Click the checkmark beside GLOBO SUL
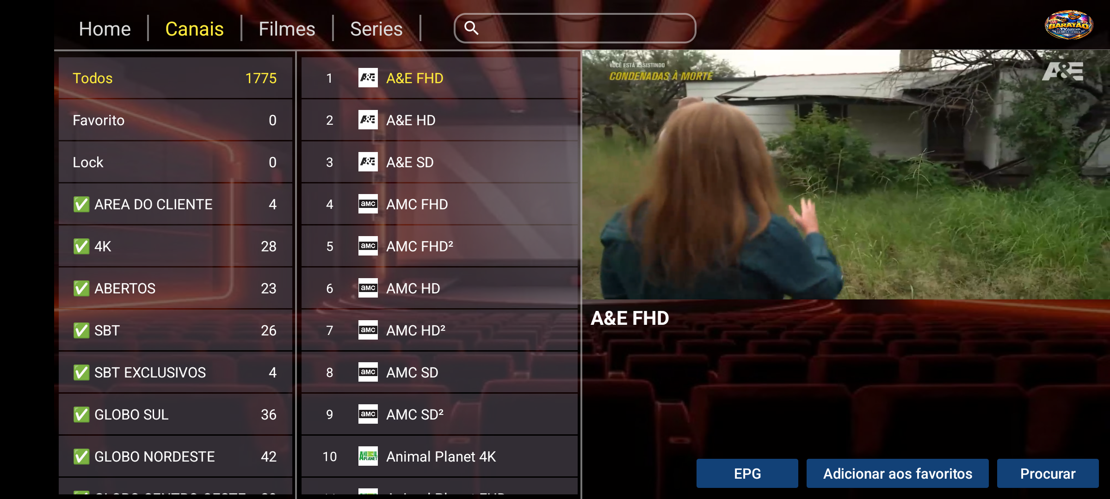The height and width of the screenshot is (499, 1110). pyautogui.click(x=81, y=414)
